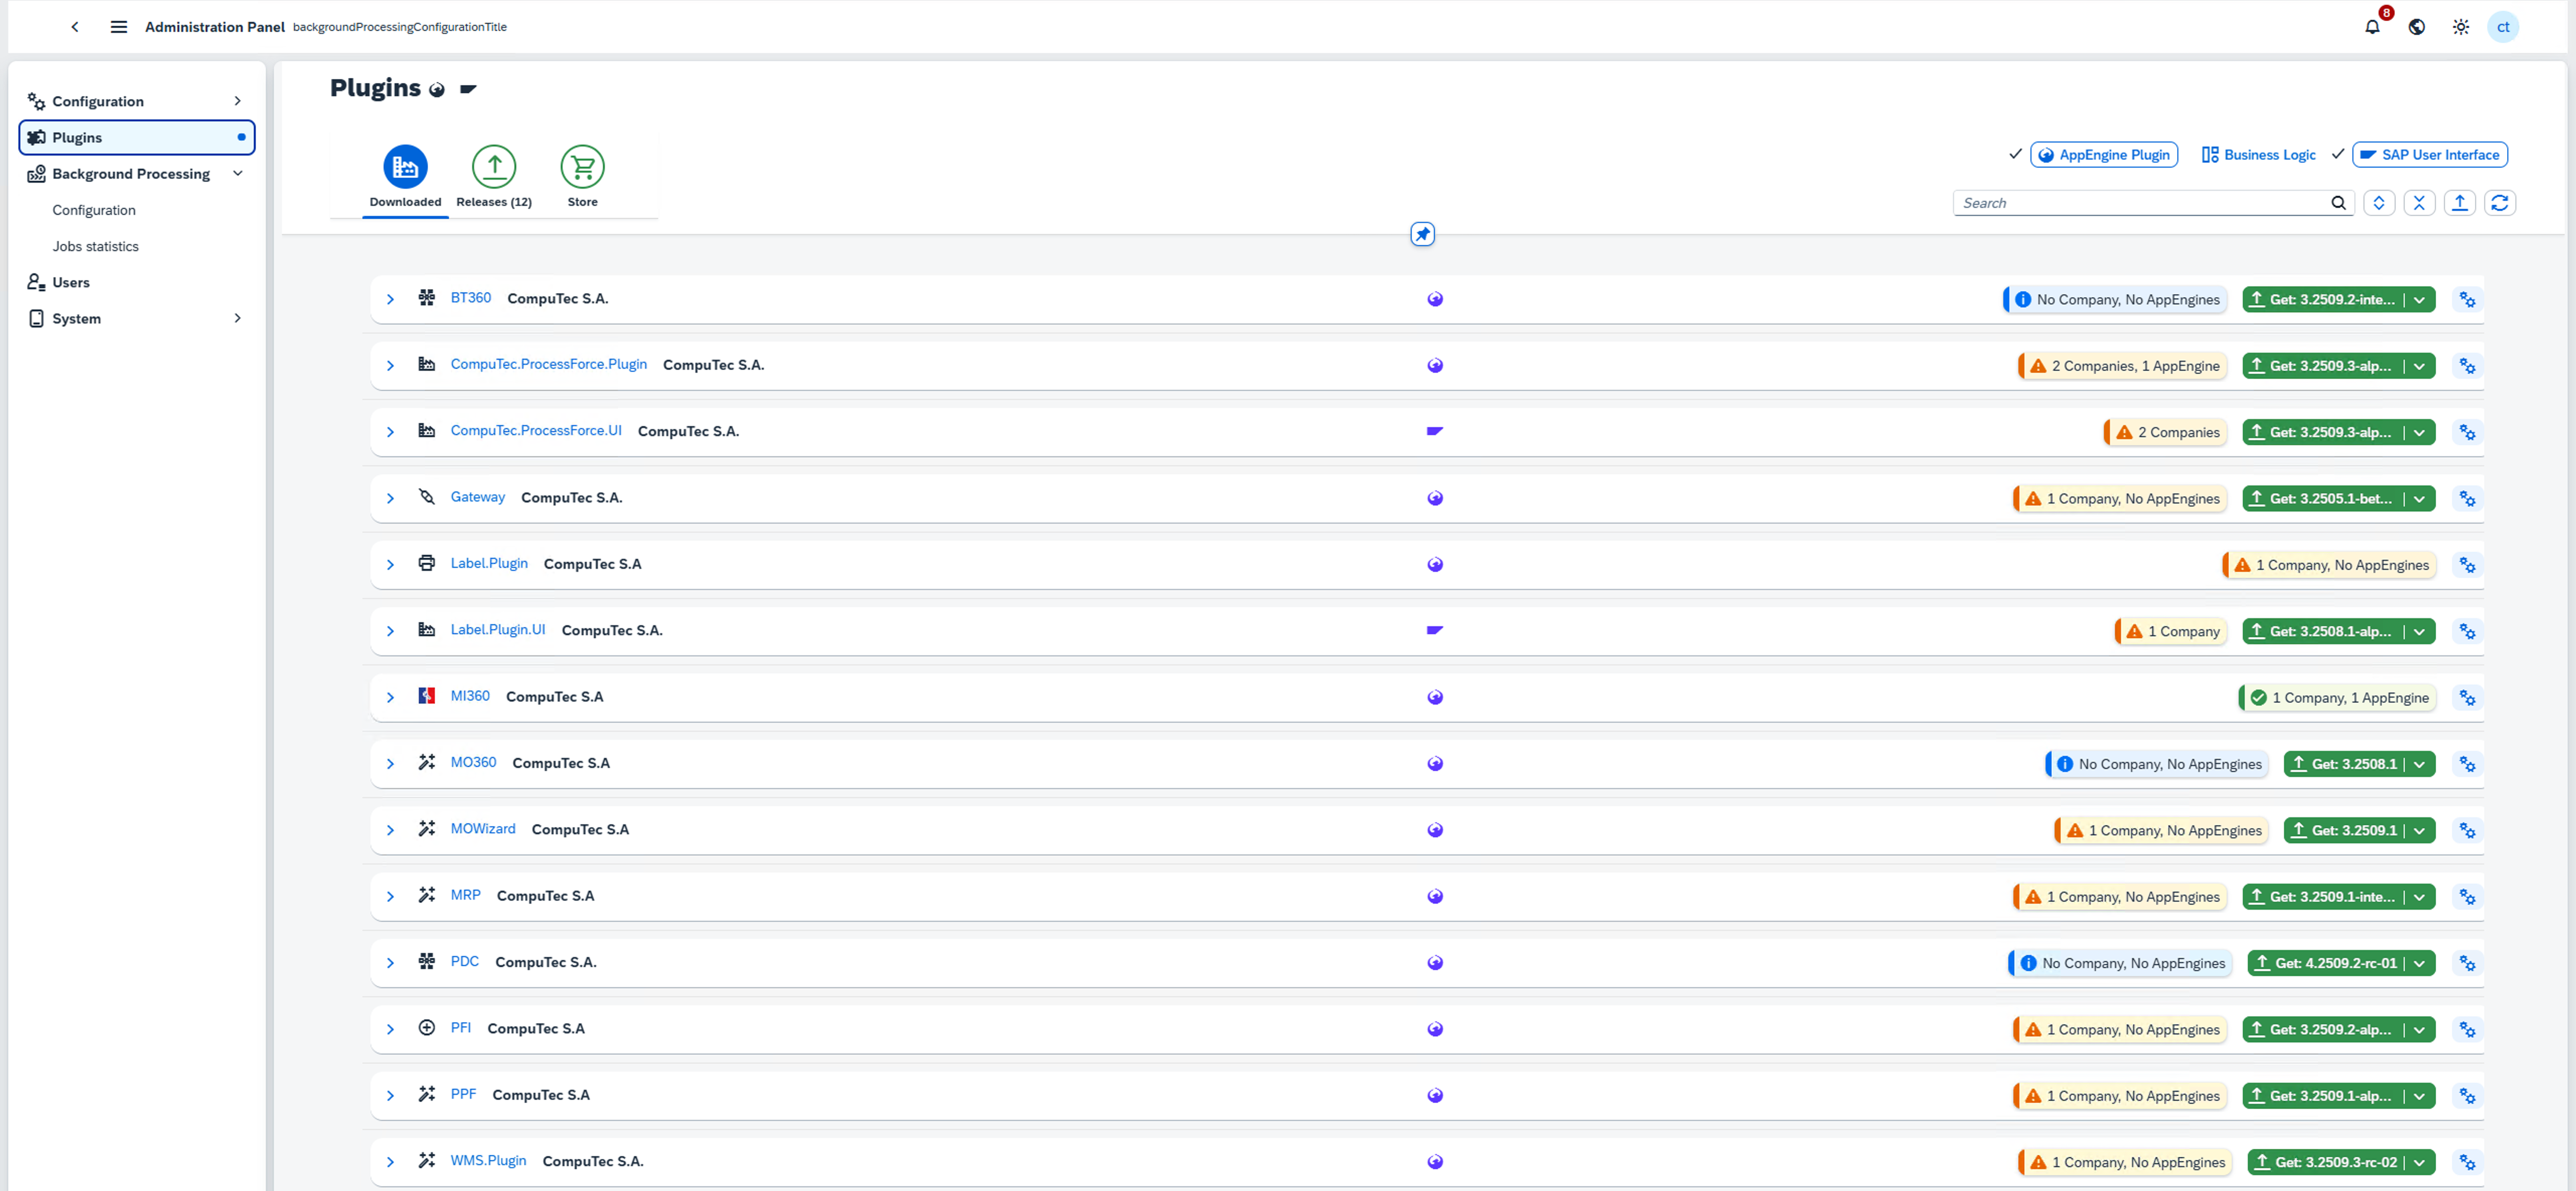Screen dimensions: 2576x1191
Task: Open the Plugins menu item in the sidebar
Action: [x=77, y=137]
